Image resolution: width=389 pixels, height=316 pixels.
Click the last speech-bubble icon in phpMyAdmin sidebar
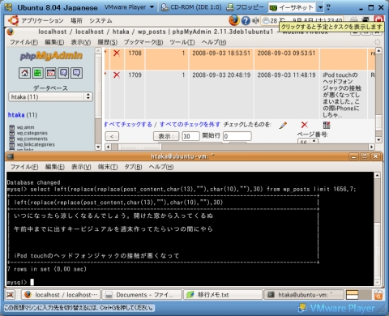(76, 73)
